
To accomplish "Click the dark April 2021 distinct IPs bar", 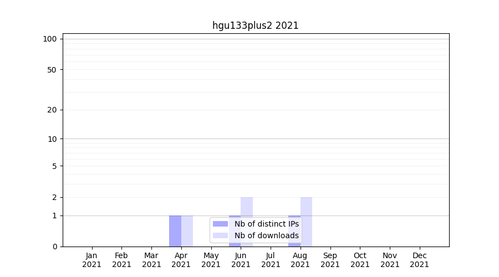I will (x=175, y=231).
